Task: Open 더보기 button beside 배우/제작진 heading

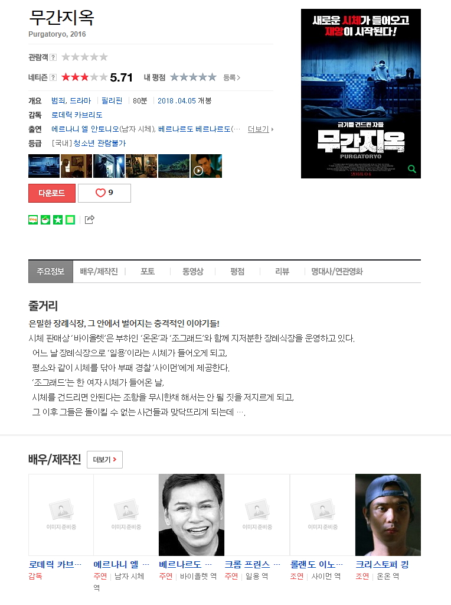Action: tap(105, 460)
